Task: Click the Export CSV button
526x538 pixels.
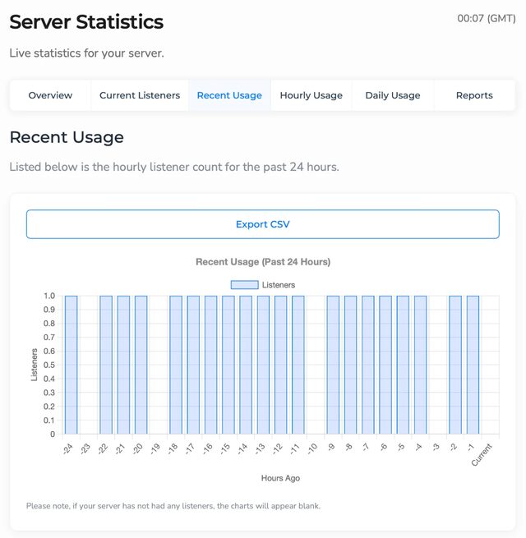Action: click(263, 224)
